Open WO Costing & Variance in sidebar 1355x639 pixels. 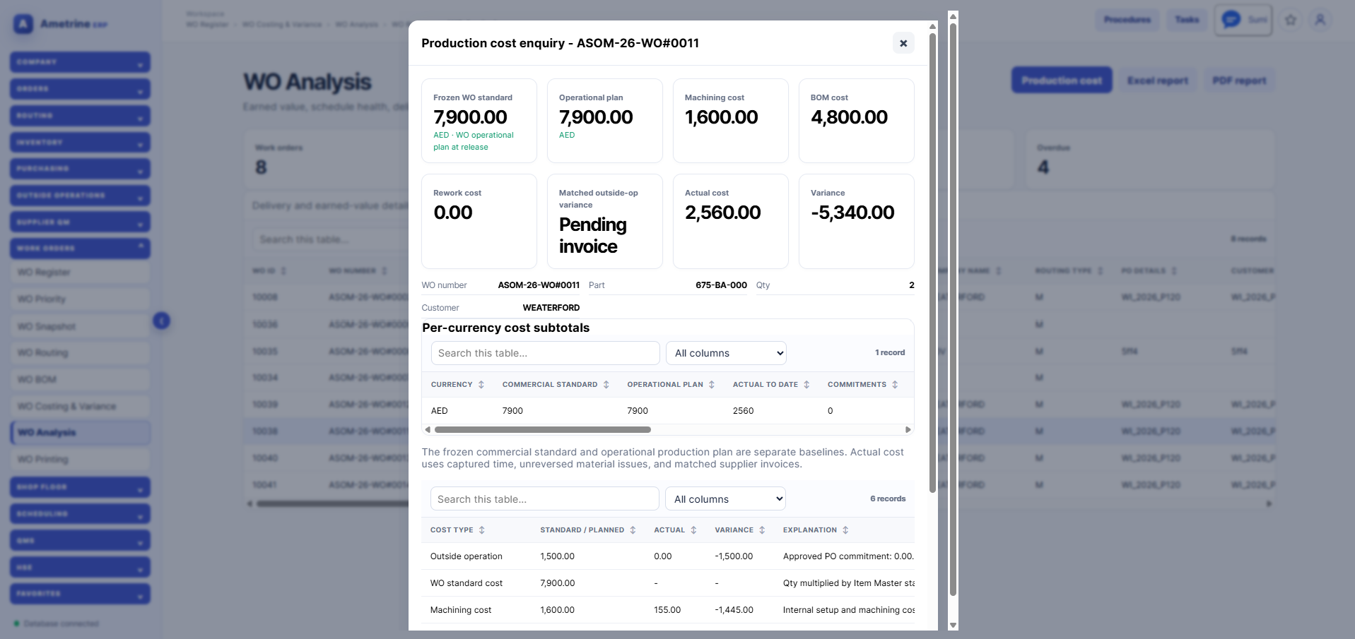pyautogui.click(x=80, y=407)
